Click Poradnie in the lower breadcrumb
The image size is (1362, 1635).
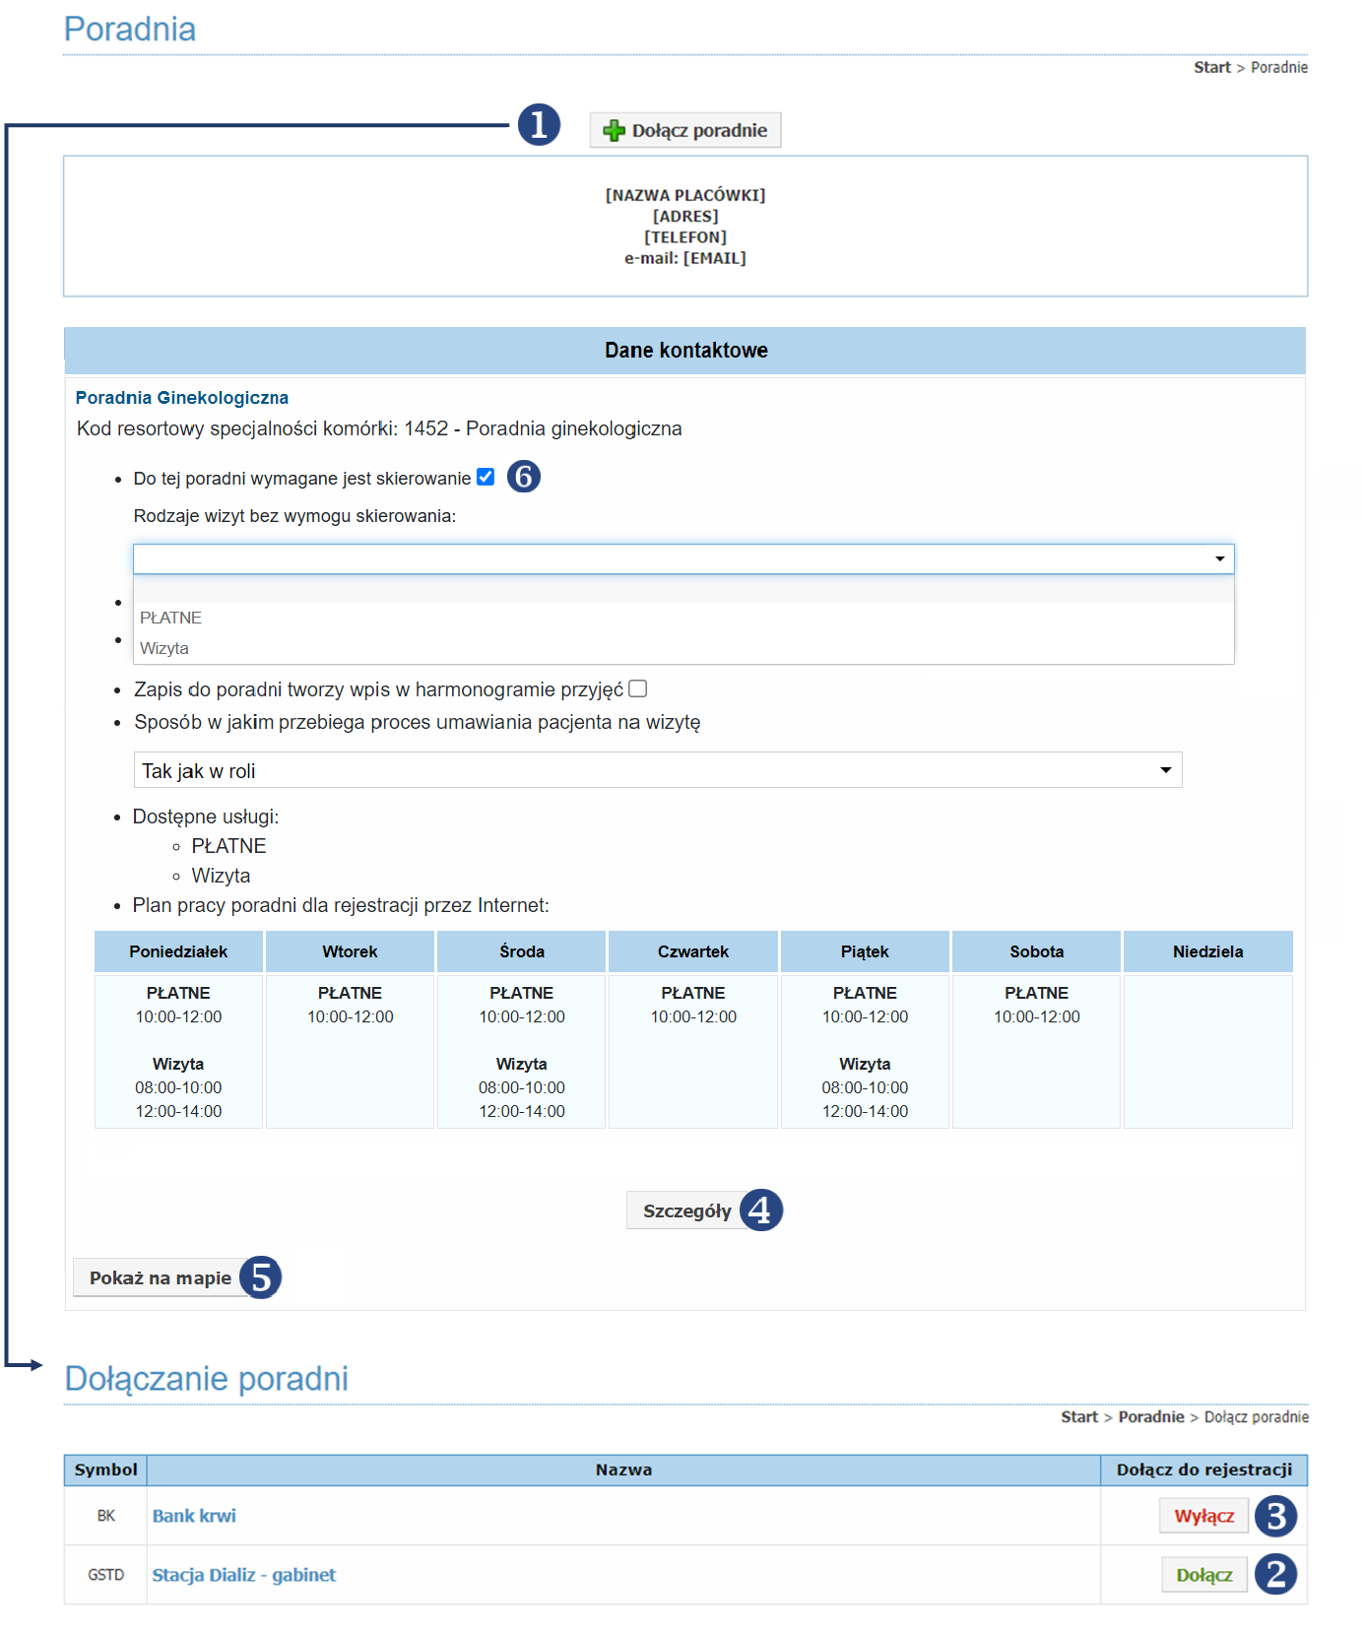point(1151,1416)
